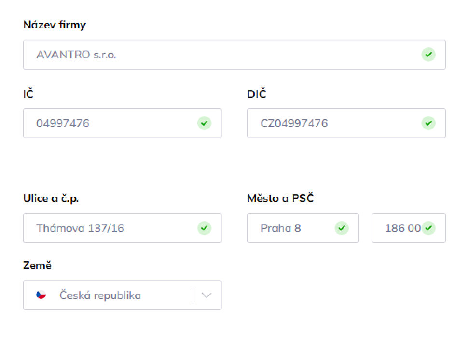The width and height of the screenshot is (468, 337).
Task: Focus the street field with Thámova 137/16
Action: [123, 228]
